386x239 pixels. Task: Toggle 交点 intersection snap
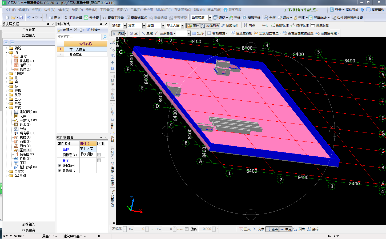pos(259,229)
